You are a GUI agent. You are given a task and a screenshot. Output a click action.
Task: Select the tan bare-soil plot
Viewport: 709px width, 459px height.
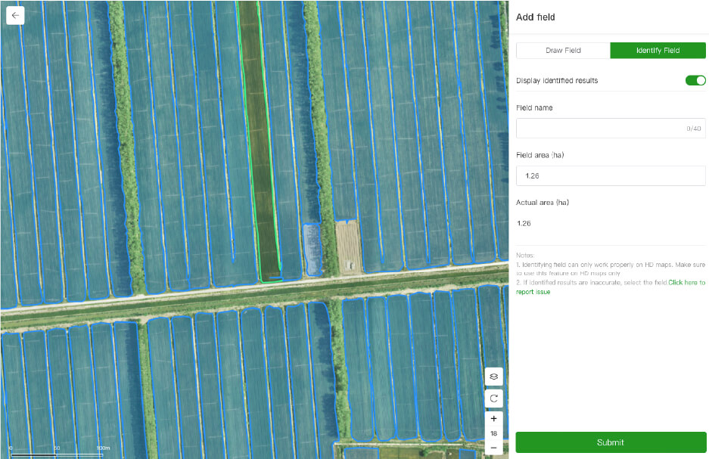pos(348,247)
